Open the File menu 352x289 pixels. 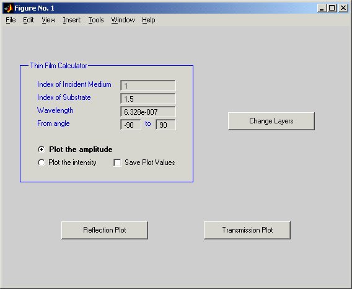tap(11, 20)
